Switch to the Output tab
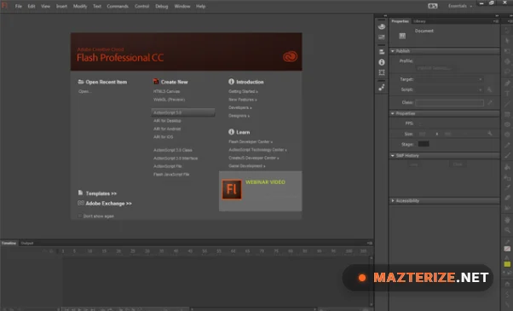This screenshot has height=311, width=513. [26, 243]
